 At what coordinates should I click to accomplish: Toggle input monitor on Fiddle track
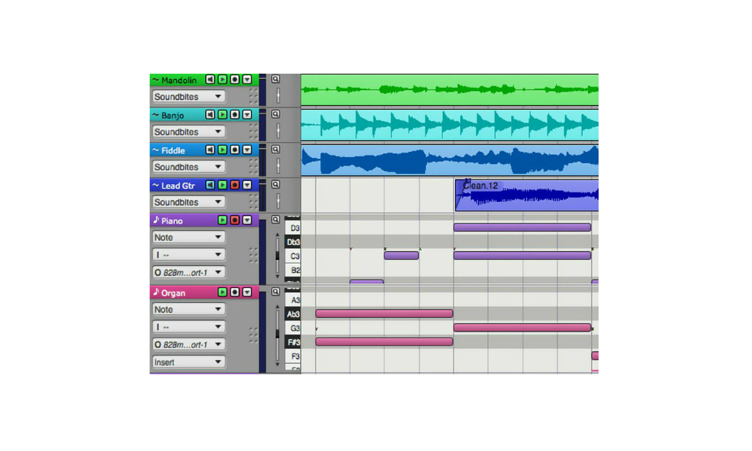click(210, 150)
